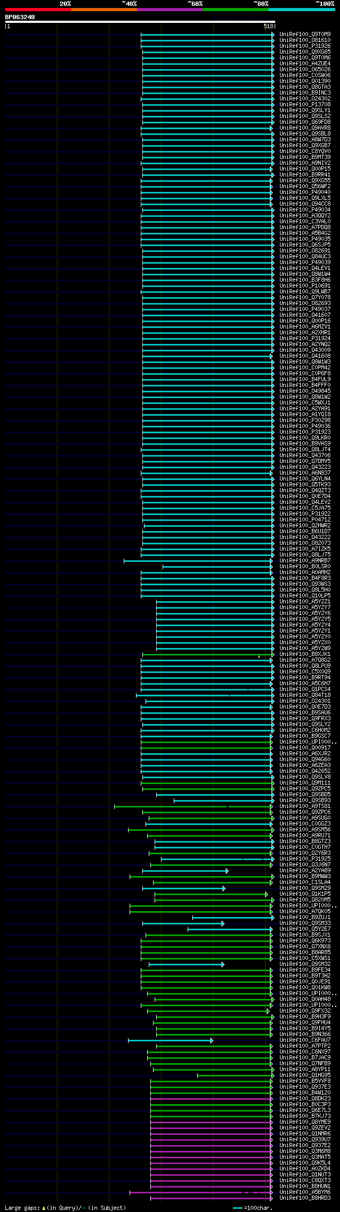Select hit UniRef100_P31922
The image size is (340, 1212).
point(305,514)
